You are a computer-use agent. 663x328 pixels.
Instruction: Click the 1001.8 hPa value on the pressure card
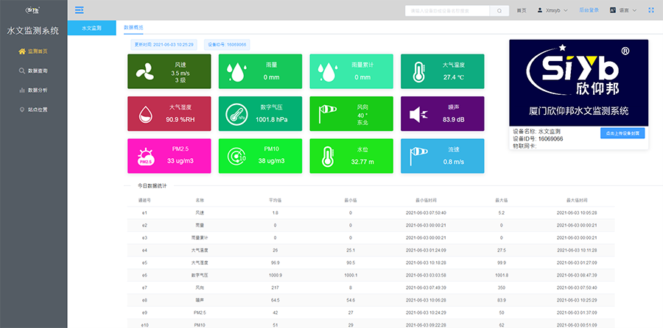pyautogui.click(x=271, y=119)
